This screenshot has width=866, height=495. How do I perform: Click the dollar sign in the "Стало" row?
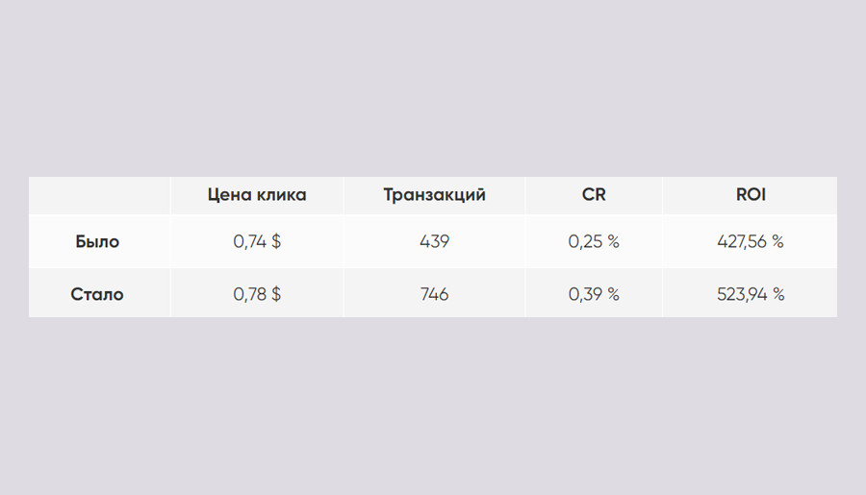pyautogui.click(x=276, y=294)
